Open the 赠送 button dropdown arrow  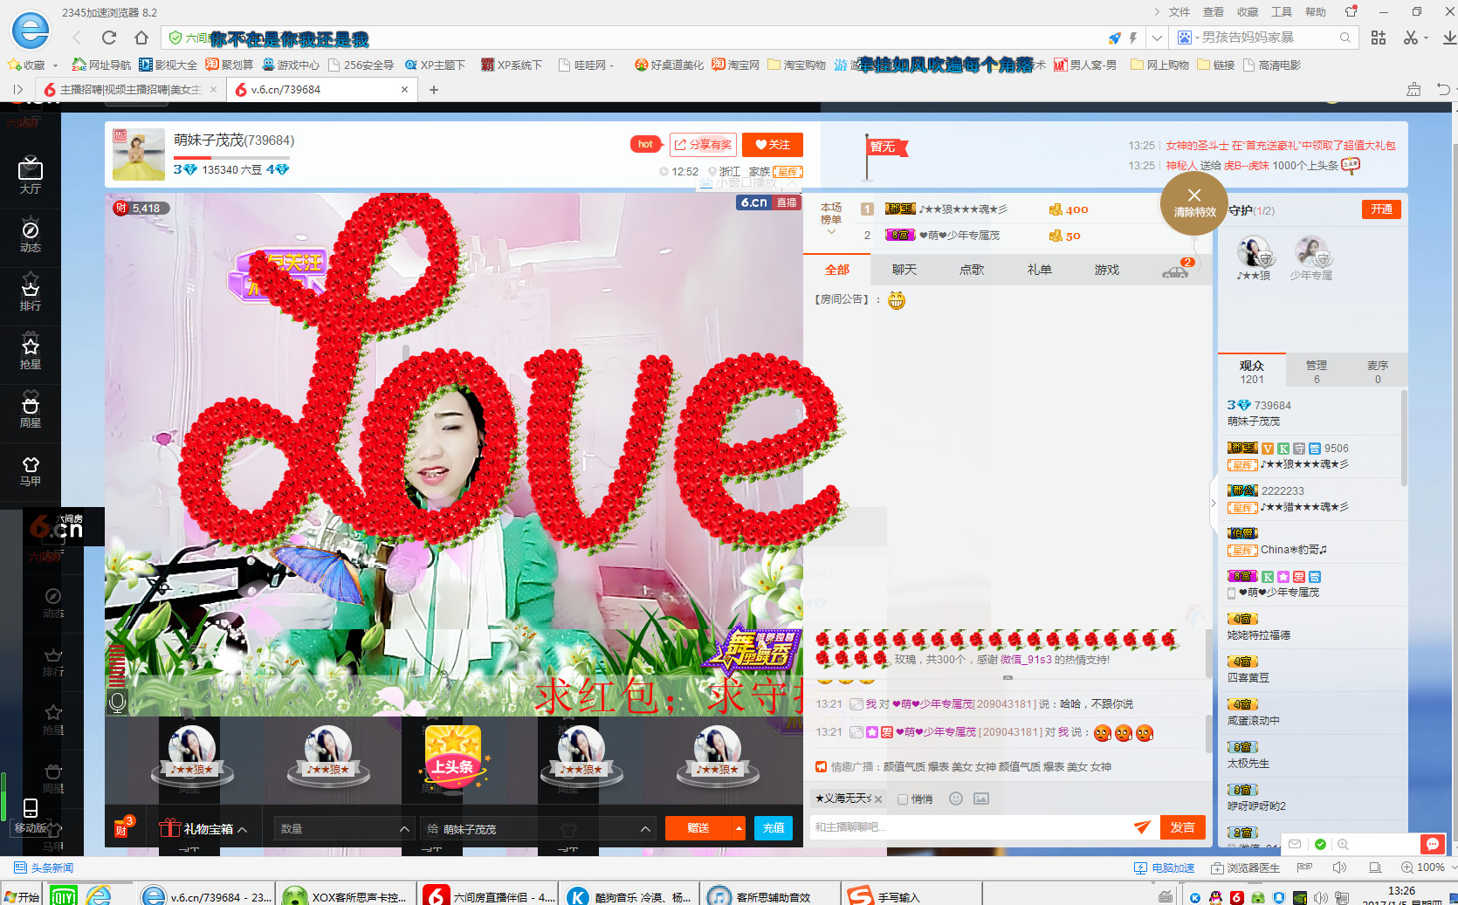[739, 828]
